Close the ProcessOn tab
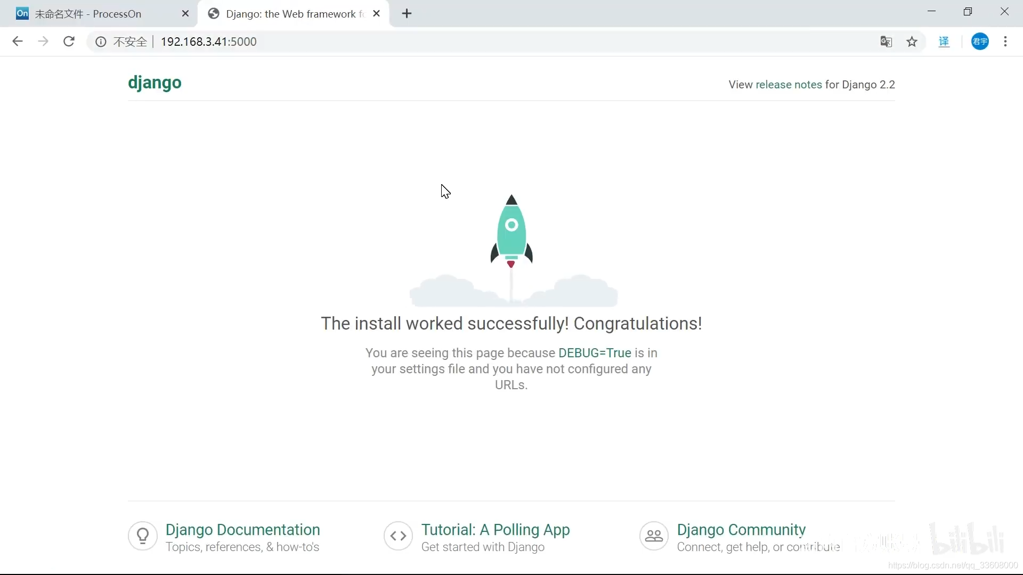Image resolution: width=1023 pixels, height=575 pixels. point(185,14)
